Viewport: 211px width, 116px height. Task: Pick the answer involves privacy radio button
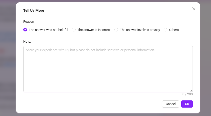pyautogui.click(x=116, y=30)
